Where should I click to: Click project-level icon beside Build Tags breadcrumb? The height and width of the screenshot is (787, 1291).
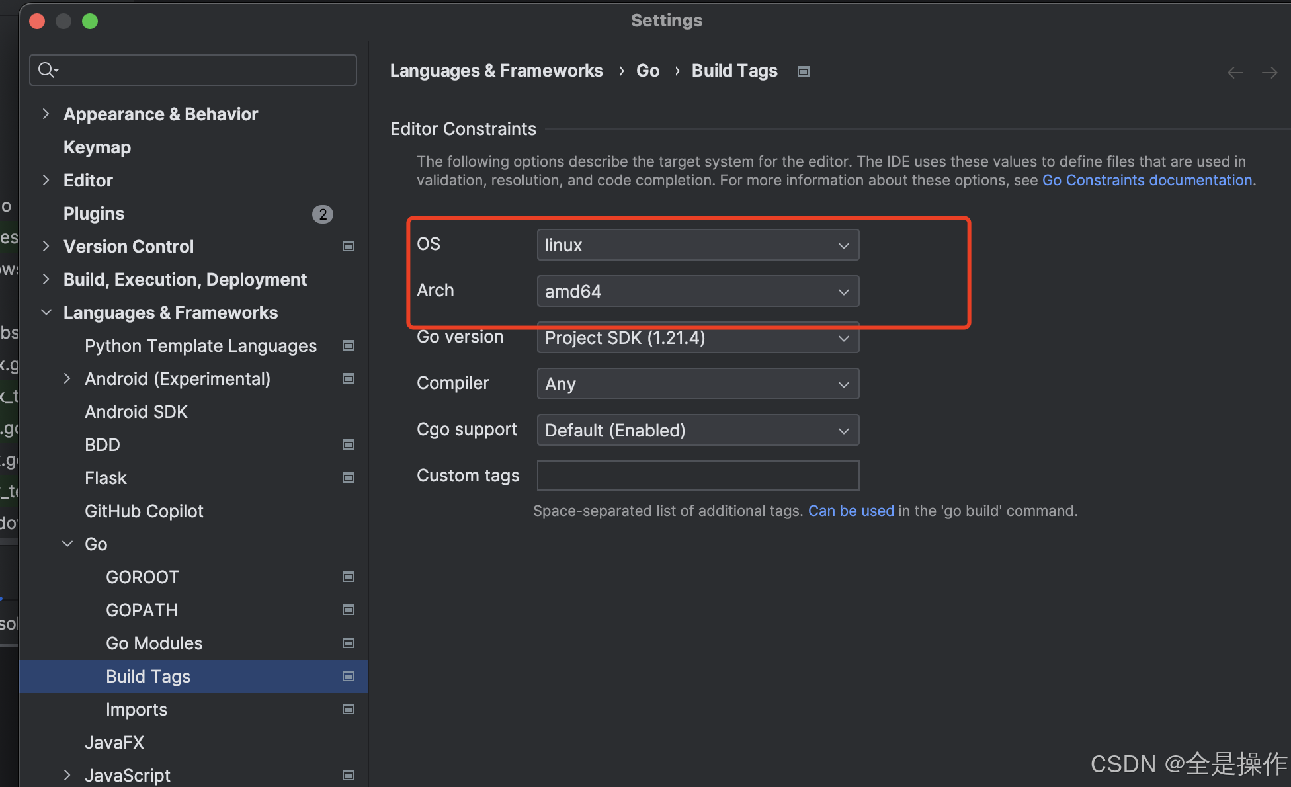tap(804, 71)
